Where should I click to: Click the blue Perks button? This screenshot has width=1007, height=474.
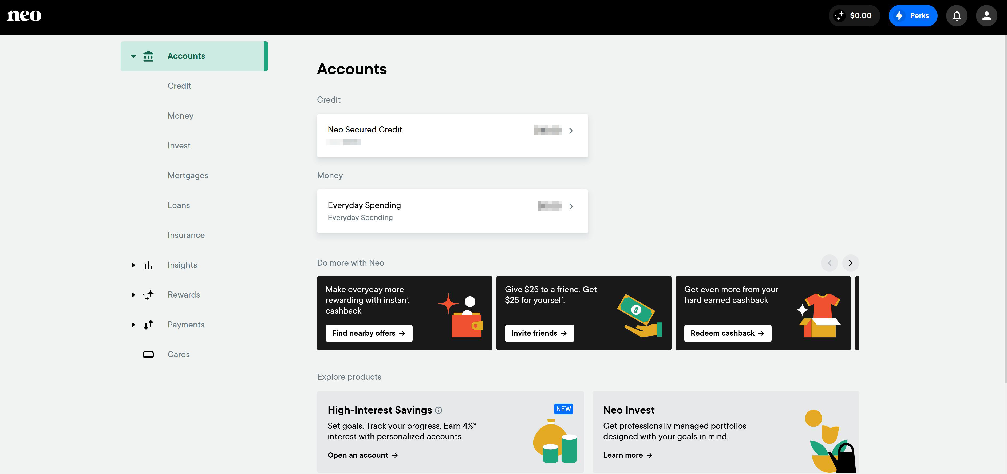click(913, 16)
